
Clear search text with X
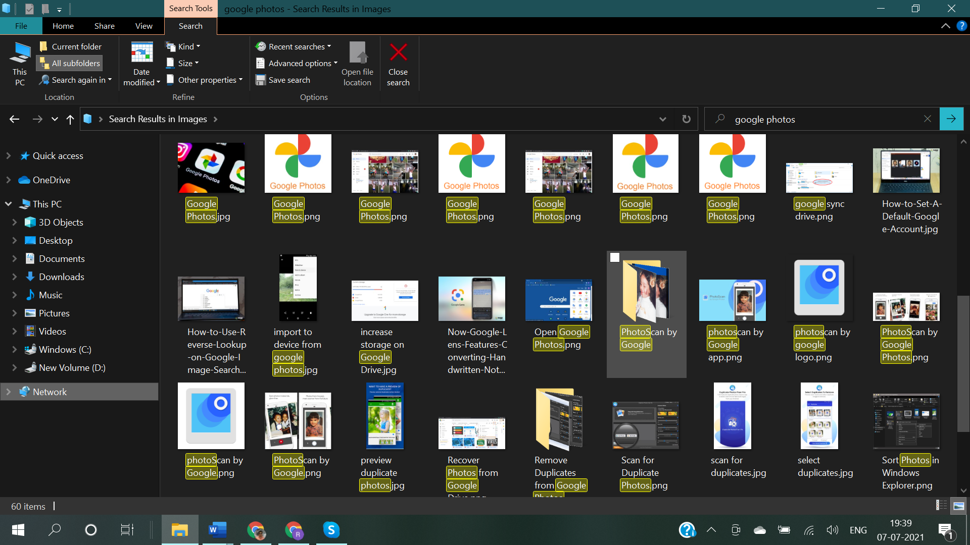(928, 119)
